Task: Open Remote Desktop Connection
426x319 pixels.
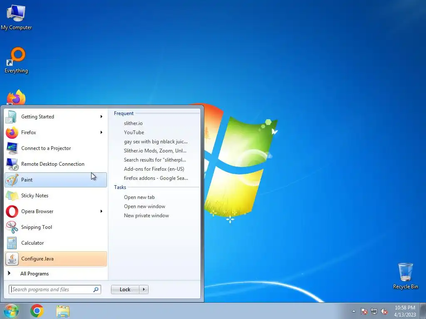Action: [56, 164]
